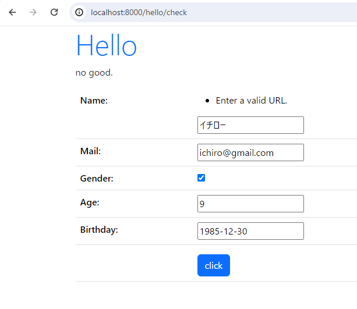Click the Age label
The image size is (357, 309).
click(90, 203)
